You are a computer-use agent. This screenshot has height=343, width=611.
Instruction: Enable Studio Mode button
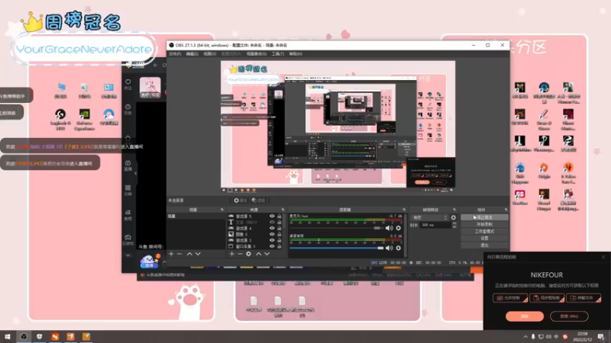click(x=484, y=232)
